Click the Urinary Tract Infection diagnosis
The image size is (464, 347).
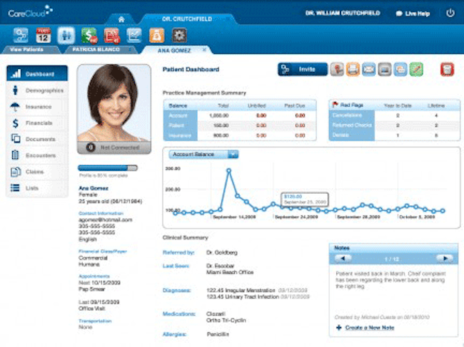[x=243, y=297]
